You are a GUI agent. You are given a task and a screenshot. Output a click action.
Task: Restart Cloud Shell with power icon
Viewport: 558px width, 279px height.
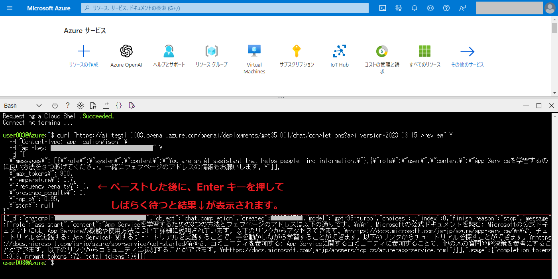click(55, 106)
